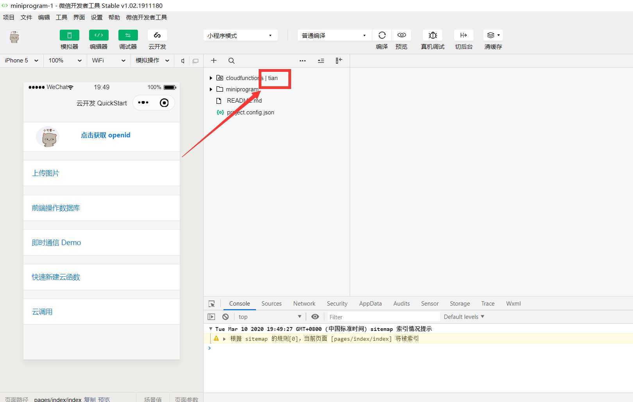Switch to the Security tab

(337, 304)
